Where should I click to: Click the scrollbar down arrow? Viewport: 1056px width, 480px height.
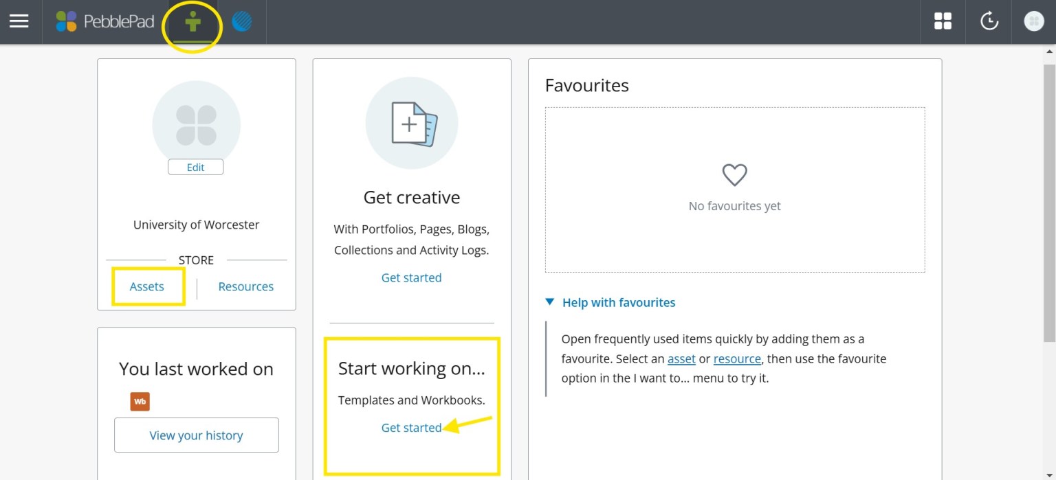click(x=1050, y=474)
